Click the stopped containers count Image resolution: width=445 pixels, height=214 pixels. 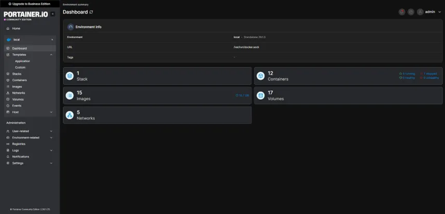(428, 74)
